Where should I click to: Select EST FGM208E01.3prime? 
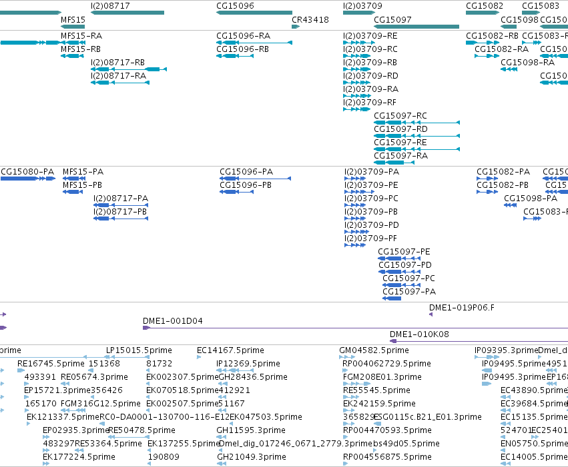356,384
